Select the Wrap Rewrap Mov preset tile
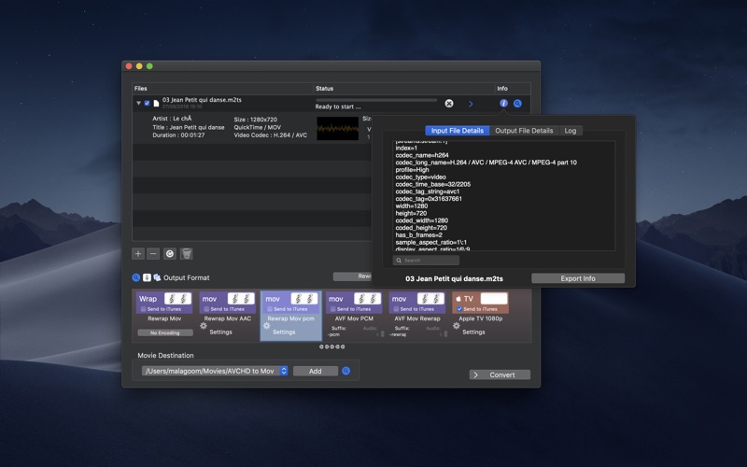 coord(164,317)
